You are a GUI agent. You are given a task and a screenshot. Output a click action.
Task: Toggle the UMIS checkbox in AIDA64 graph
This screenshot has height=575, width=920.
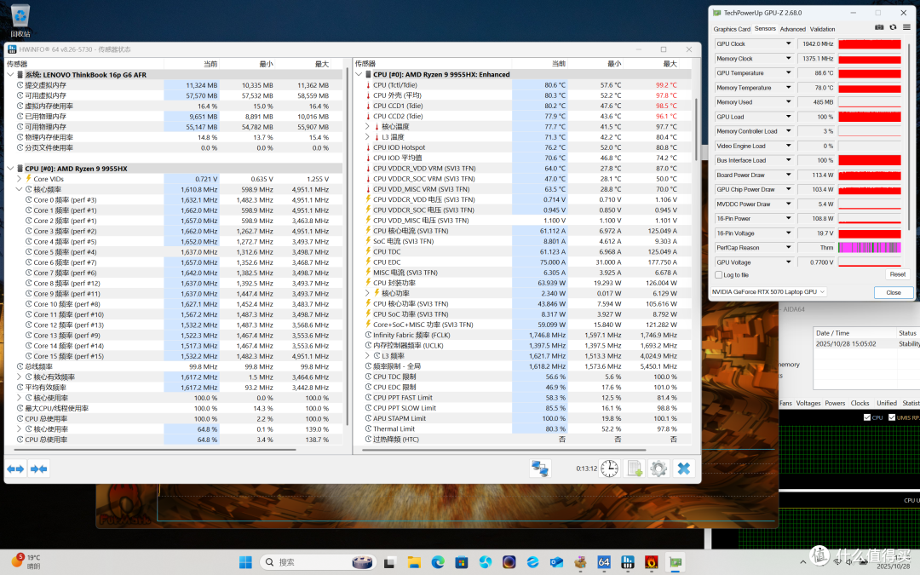(x=892, y=417)
